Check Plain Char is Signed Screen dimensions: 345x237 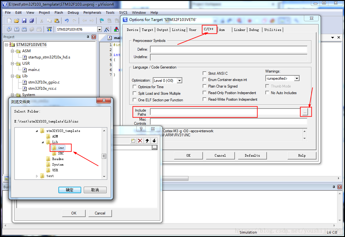click(x=204, y=86)
